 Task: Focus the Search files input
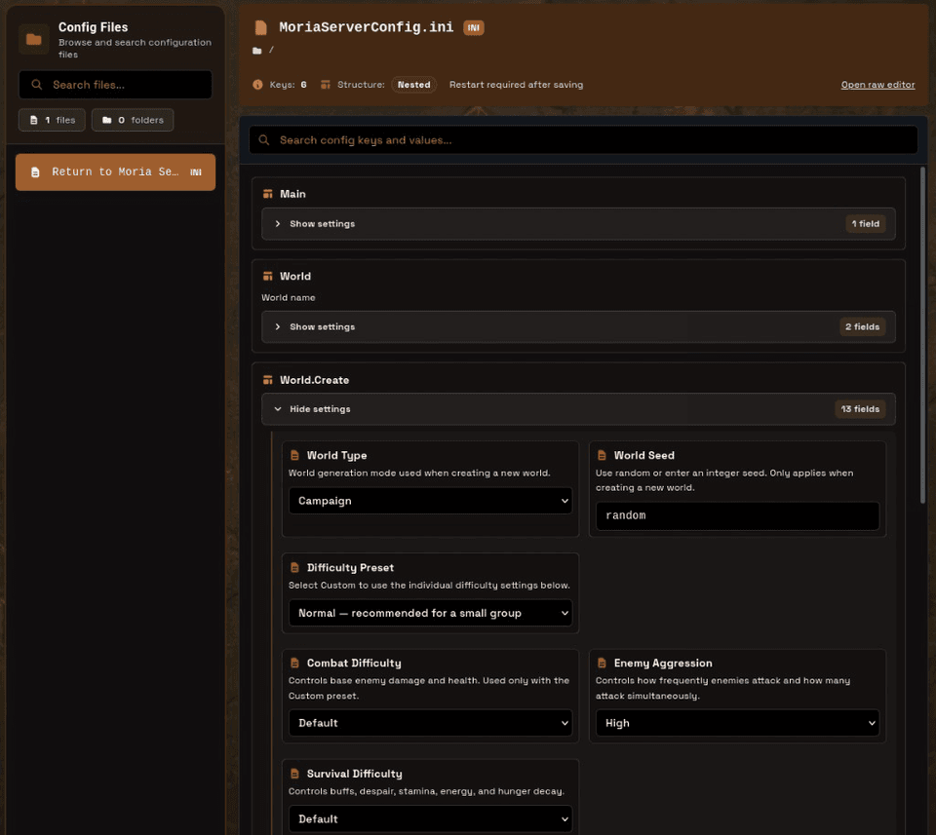(115, 85)
